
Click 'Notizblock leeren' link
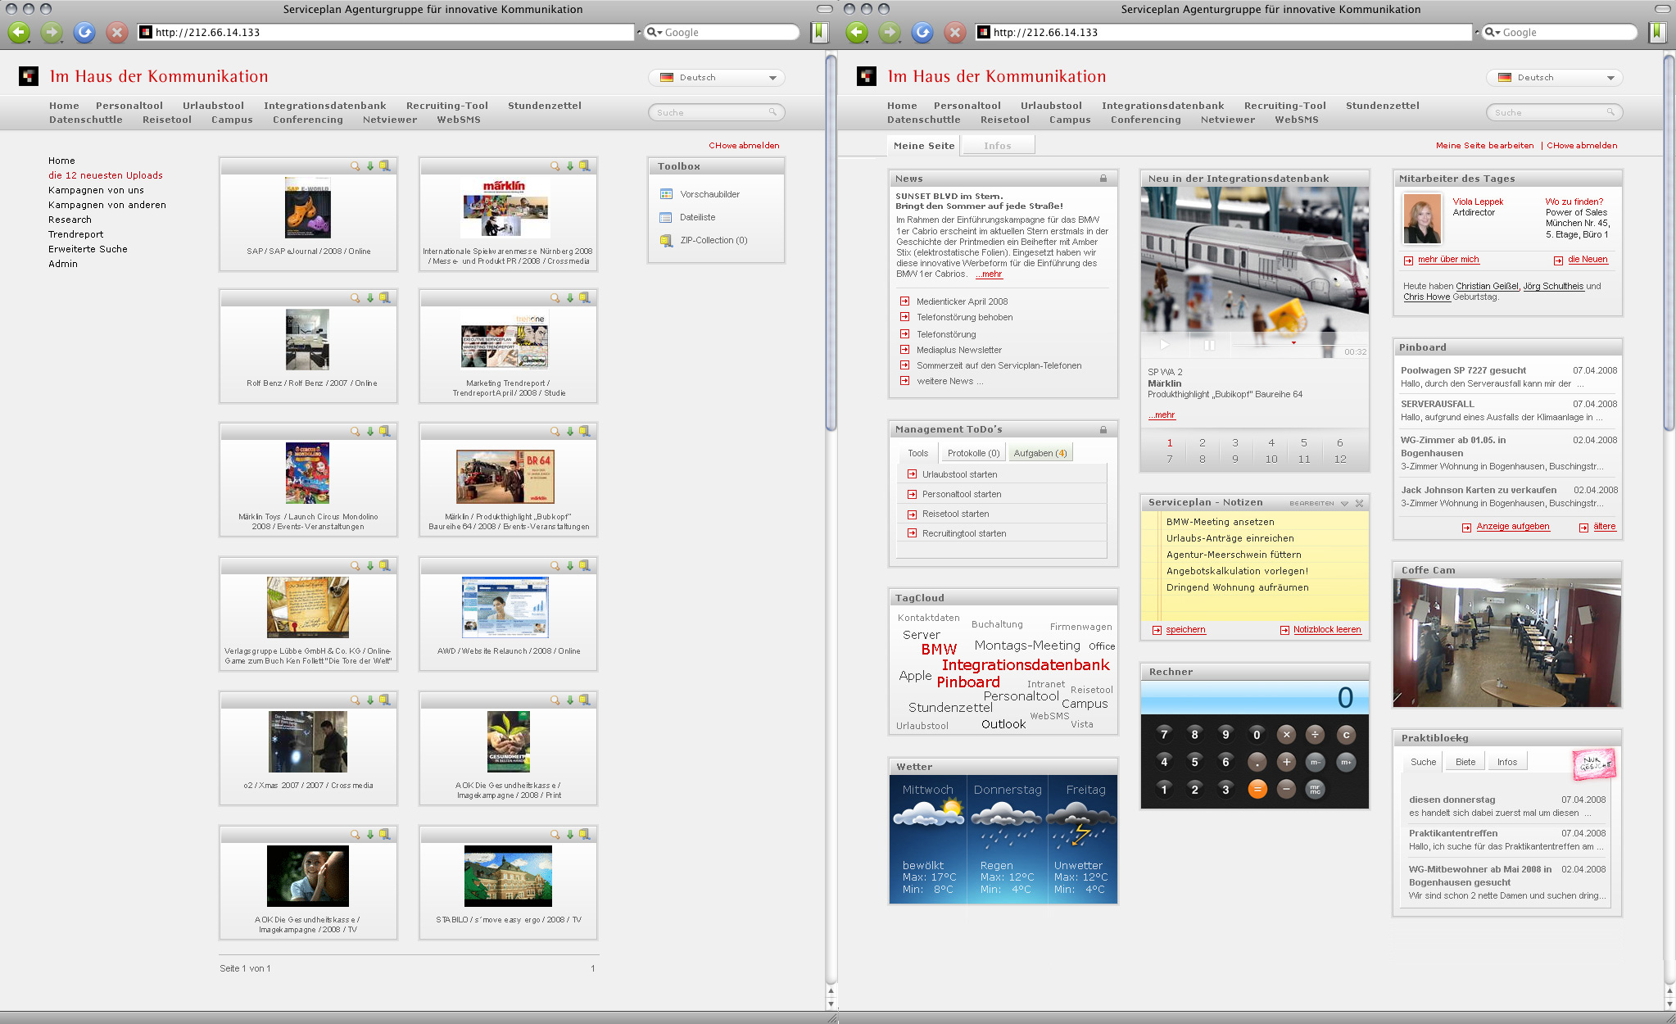(x=1327, y=630)
